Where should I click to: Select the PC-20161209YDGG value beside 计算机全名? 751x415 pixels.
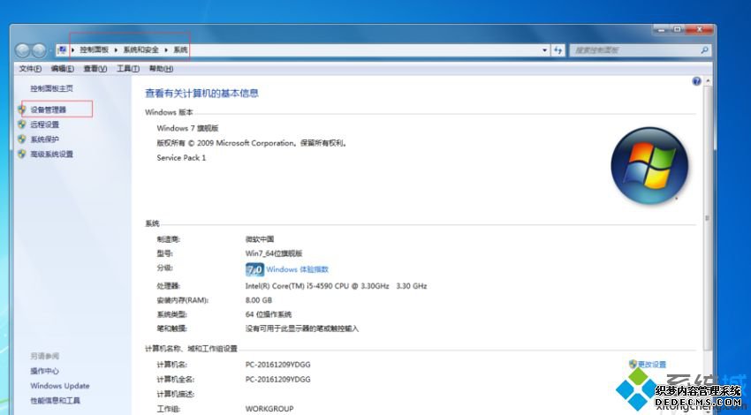277,379
